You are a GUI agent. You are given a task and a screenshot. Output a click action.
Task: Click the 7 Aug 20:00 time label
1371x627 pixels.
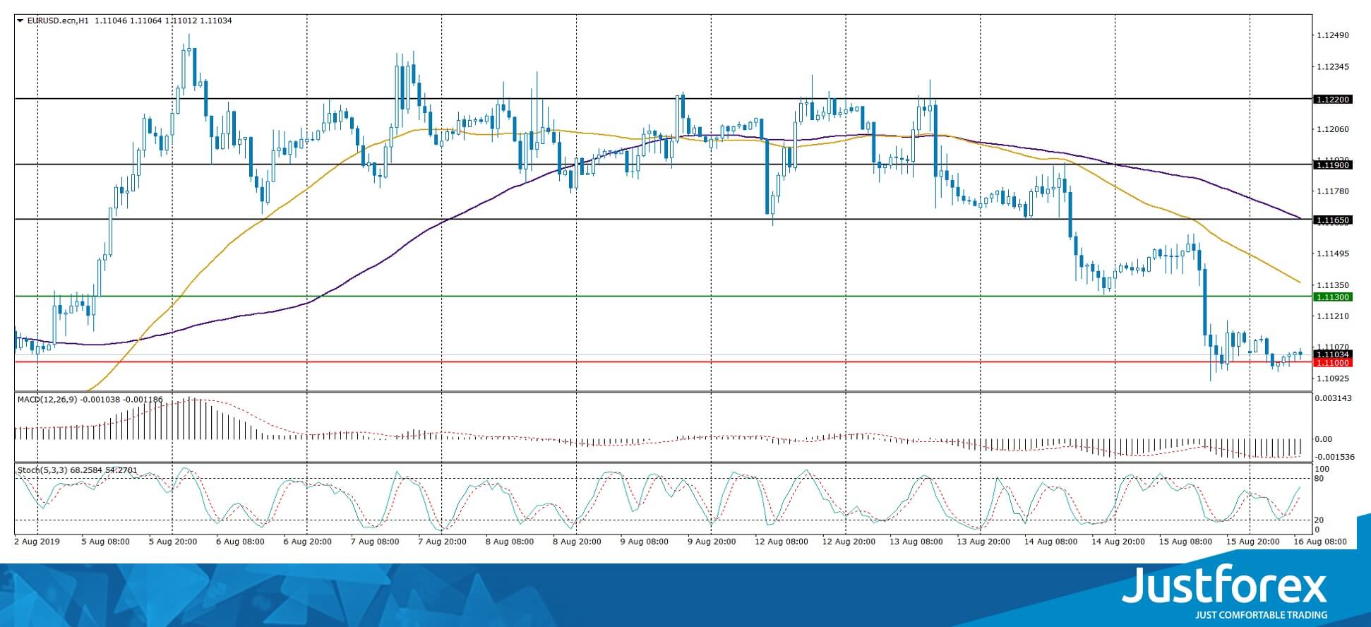[443, 542]
